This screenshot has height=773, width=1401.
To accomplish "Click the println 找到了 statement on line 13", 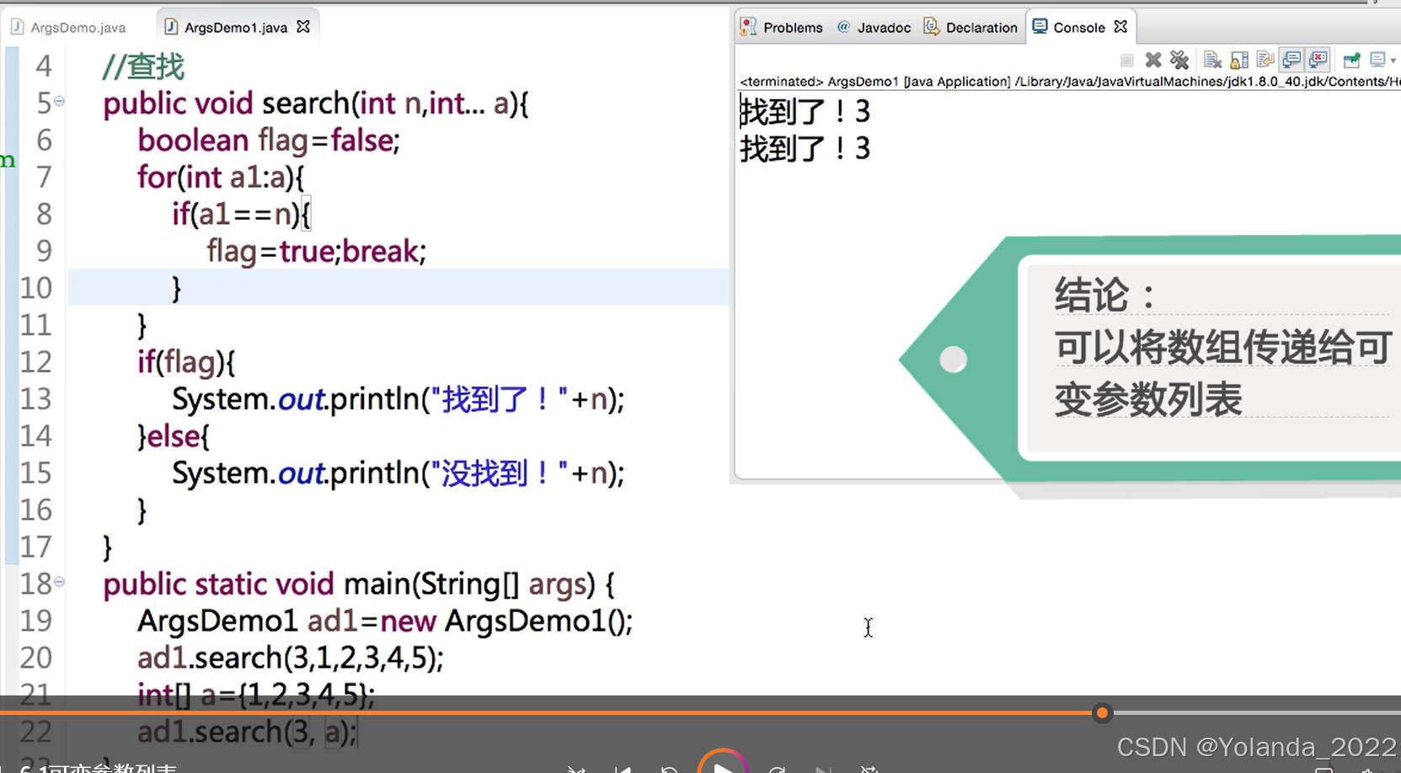I will [x=398, y=399].
